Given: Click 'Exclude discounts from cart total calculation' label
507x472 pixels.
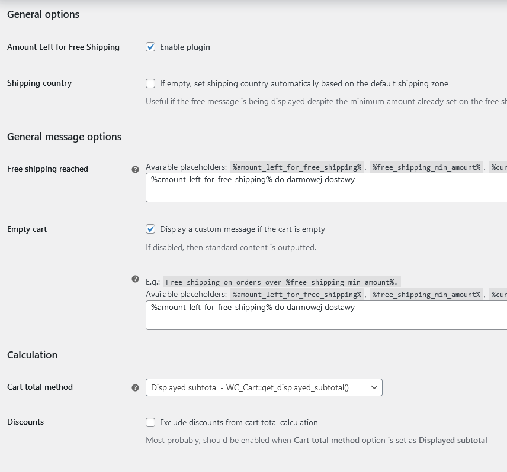Looking at the screenshot, I should [x=239, y=422].
